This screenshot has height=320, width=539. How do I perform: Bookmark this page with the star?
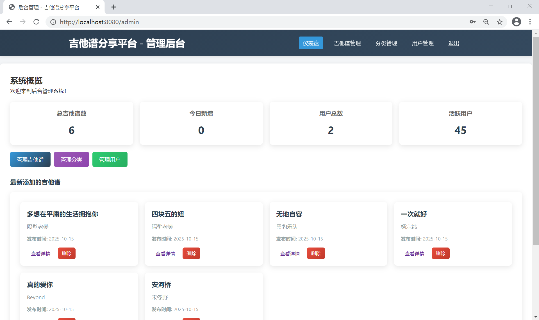(x=499, y=22)
